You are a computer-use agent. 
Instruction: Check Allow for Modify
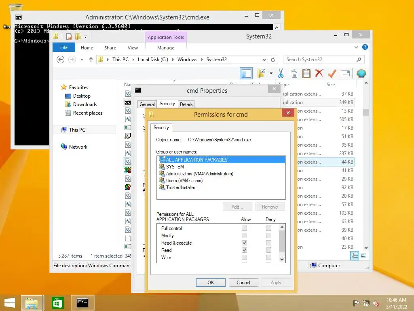pos(244,235)
